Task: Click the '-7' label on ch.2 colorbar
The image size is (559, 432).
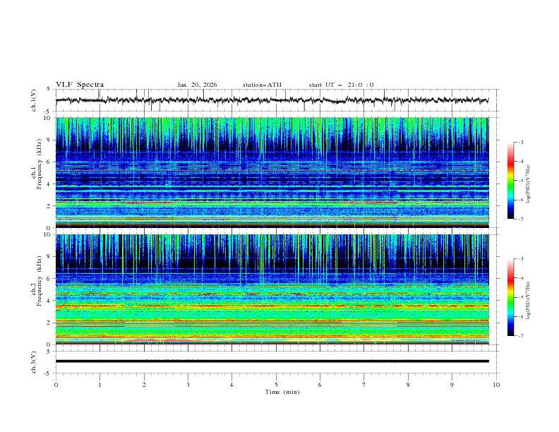Action: click(x=521, y=335)
